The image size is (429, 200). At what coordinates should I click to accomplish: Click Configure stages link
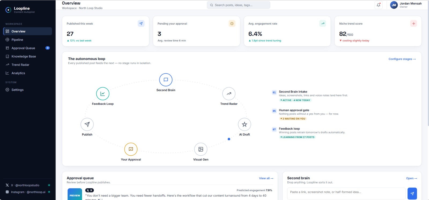[402, 59]
